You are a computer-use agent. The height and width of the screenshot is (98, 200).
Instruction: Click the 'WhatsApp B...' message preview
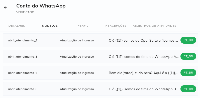click(x=144, y=89)
